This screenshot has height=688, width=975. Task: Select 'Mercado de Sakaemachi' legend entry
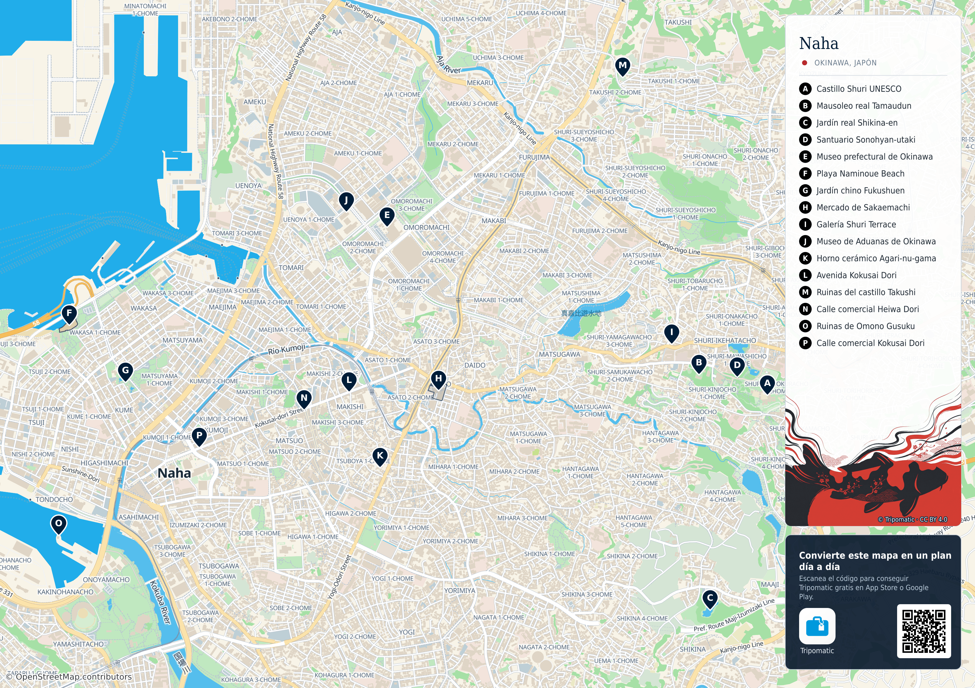[x=854, y=207]
